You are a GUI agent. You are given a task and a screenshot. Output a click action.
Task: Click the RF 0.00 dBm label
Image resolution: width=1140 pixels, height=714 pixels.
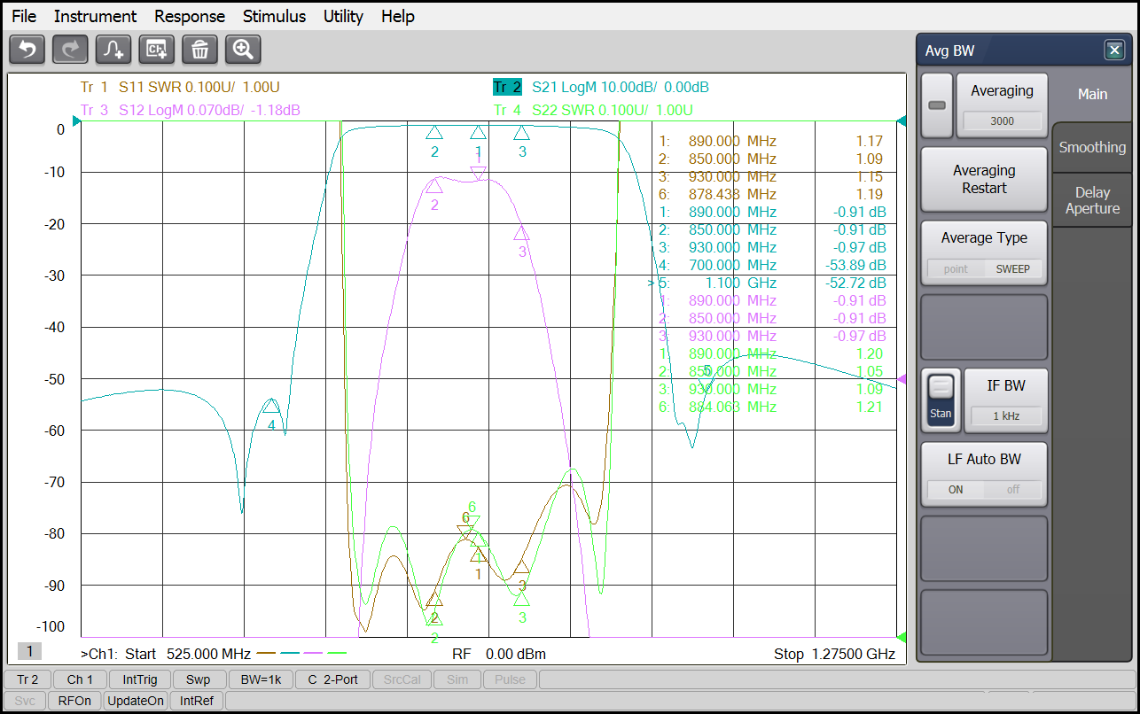(499, 654)
